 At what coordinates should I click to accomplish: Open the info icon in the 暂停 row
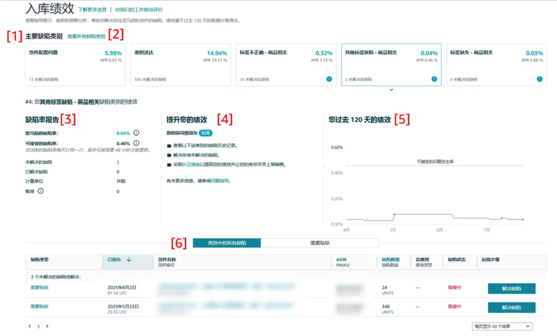[x=40, y=191]
